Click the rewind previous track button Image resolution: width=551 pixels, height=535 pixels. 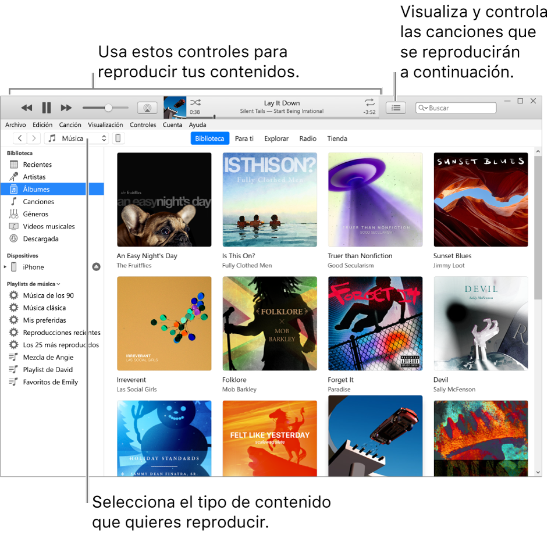point(27,108)
